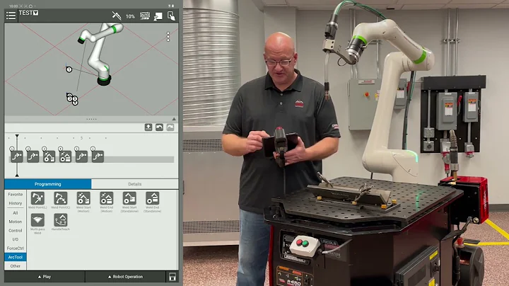The height and width of the screenshot is (286, 509).
Task: Undo the last timeline edit
Action: 159,127
